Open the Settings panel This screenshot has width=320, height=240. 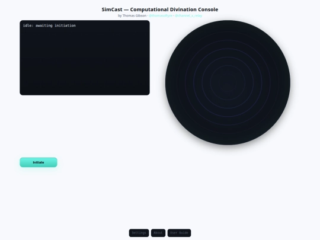point(139,233)
